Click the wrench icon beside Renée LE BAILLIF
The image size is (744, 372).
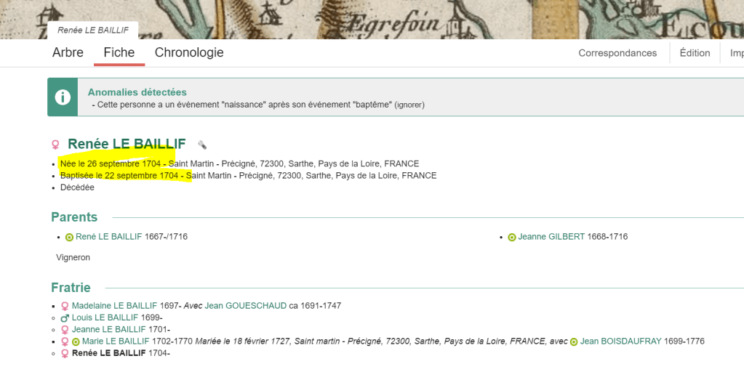point(202,145)
